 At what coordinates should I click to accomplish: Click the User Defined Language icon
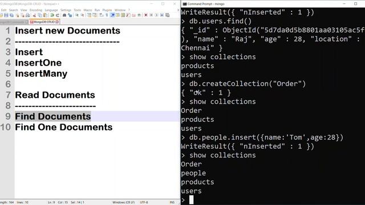tap(117, 15)
